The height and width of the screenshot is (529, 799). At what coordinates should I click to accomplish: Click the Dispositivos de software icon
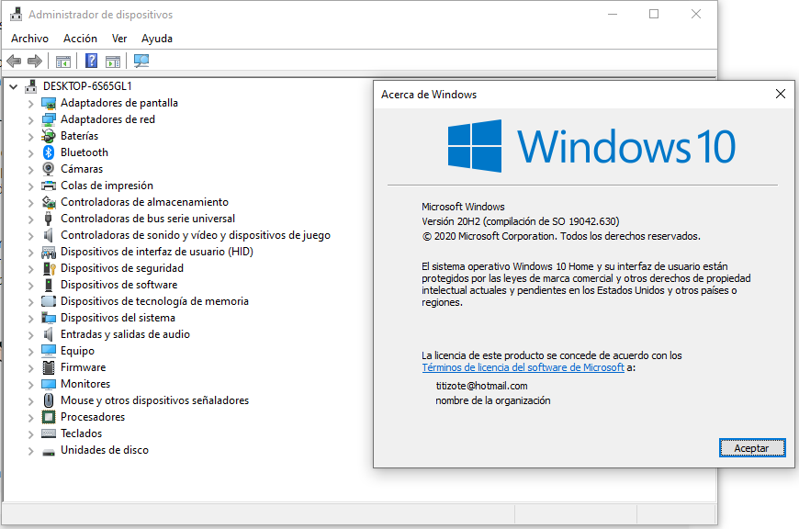(49, 285)
